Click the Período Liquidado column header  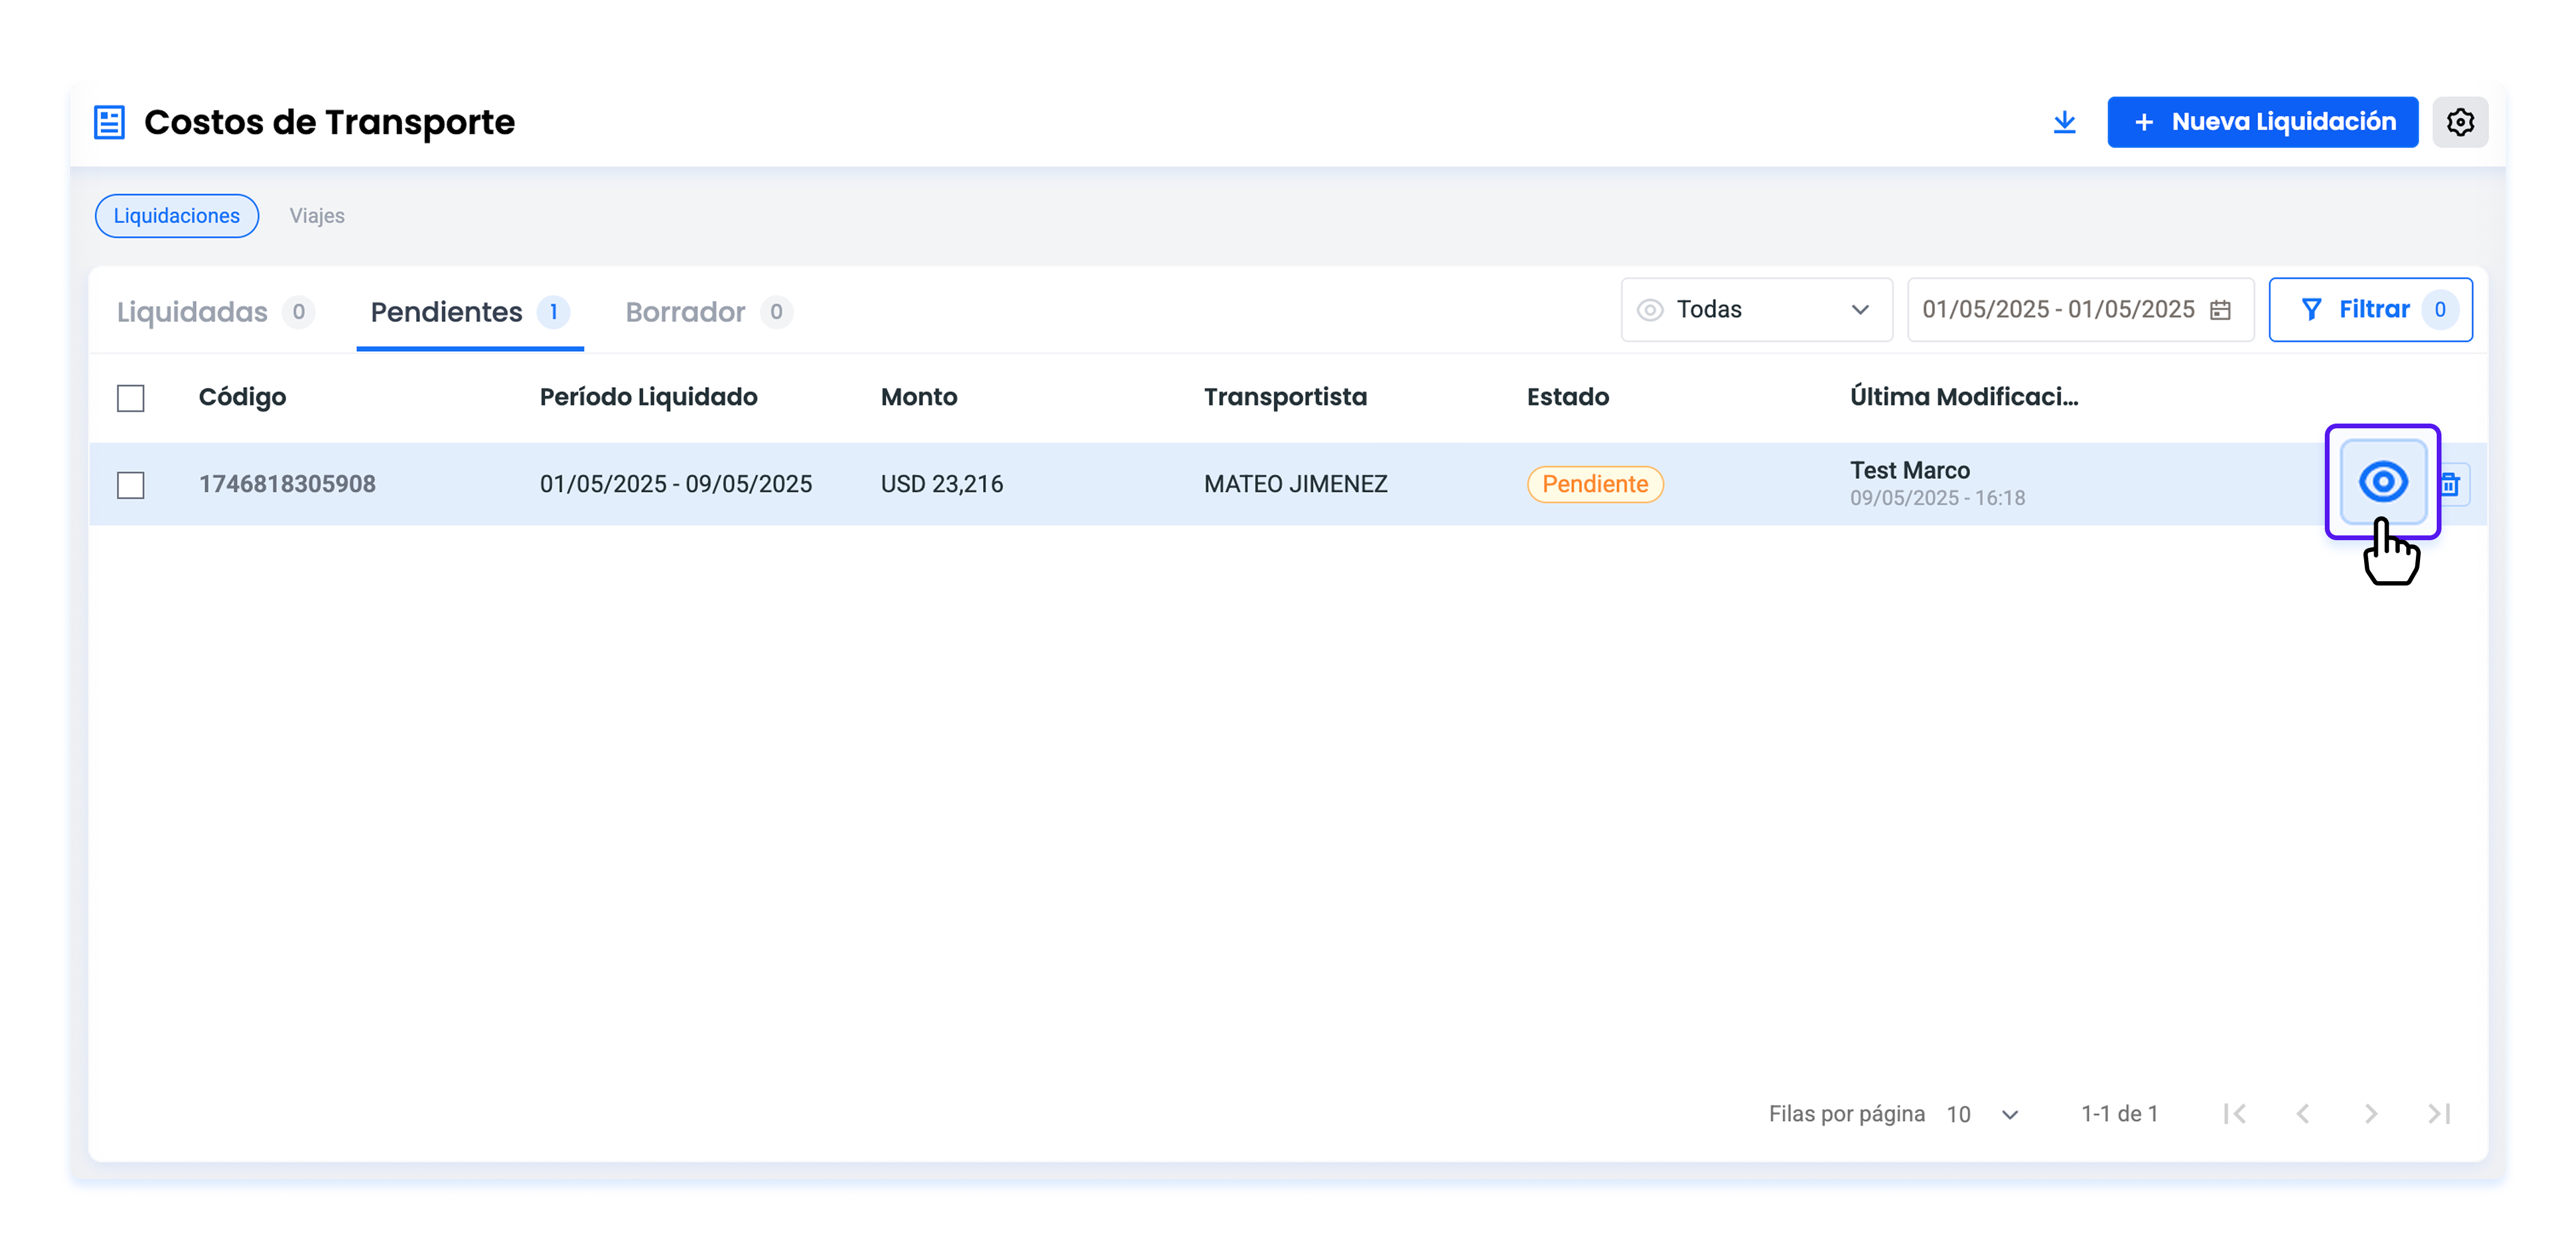point(648,397)
